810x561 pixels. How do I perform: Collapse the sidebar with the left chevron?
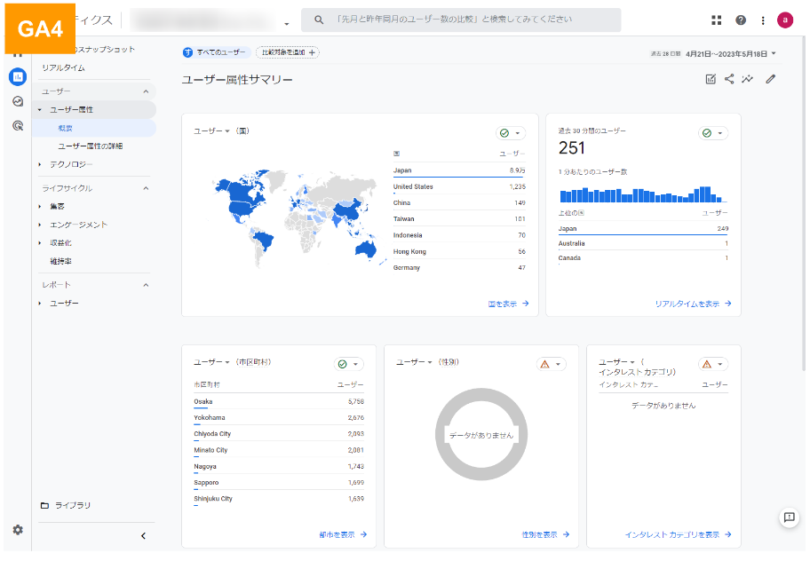point(143,536)
